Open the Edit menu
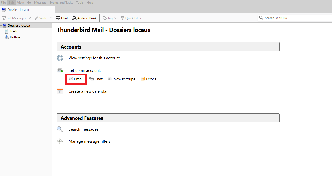The image size is (332, 176). (x=11, y=3)
